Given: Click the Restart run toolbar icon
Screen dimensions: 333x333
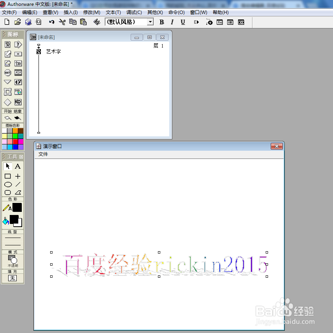Looking at the screenshot, I should coord(196,22).
